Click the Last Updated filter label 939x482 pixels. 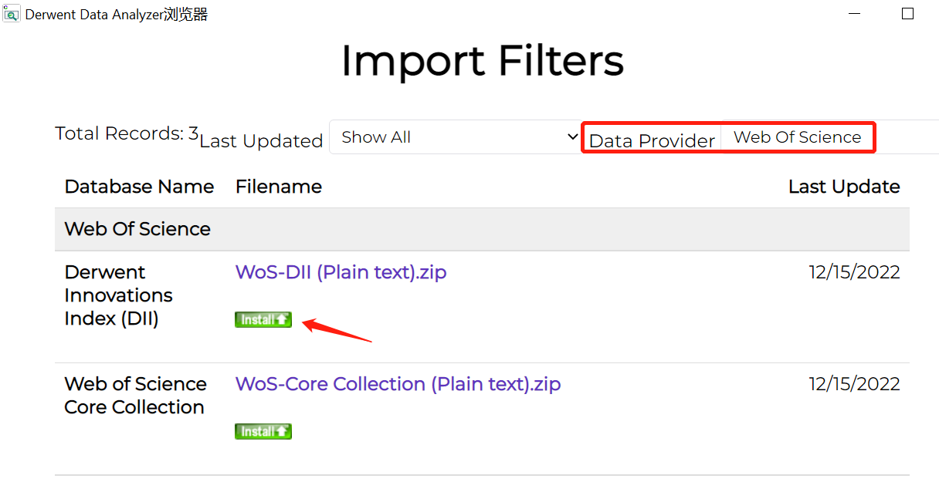click(261, 141)
